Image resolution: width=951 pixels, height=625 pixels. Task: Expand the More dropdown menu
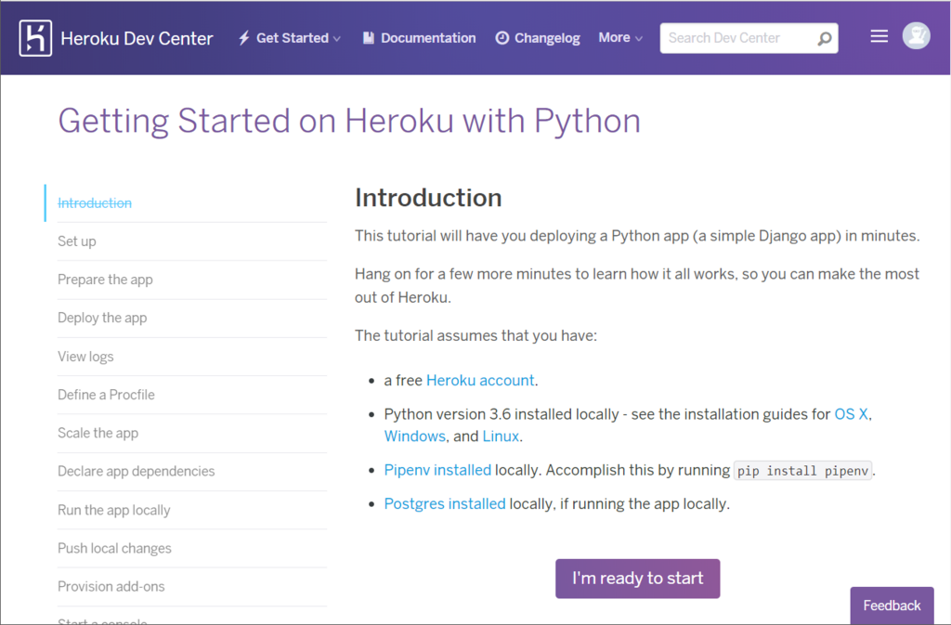click(x=619, y=37)
